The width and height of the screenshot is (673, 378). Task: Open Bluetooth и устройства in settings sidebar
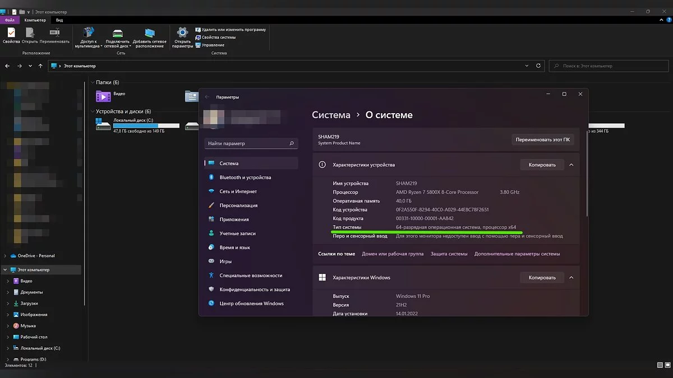click(245, 178)
